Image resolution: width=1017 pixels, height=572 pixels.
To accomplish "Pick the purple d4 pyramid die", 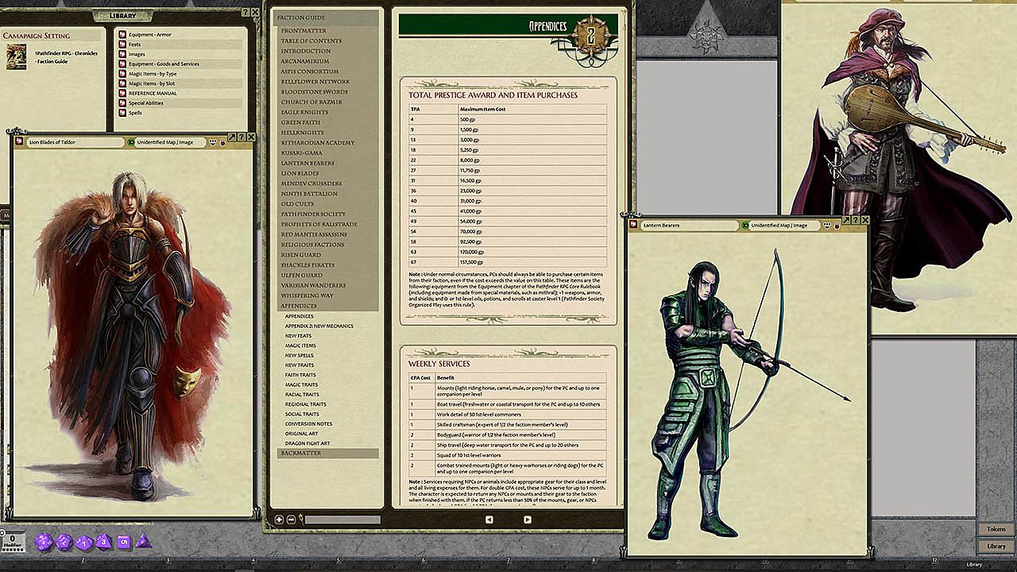I will 143,542.
